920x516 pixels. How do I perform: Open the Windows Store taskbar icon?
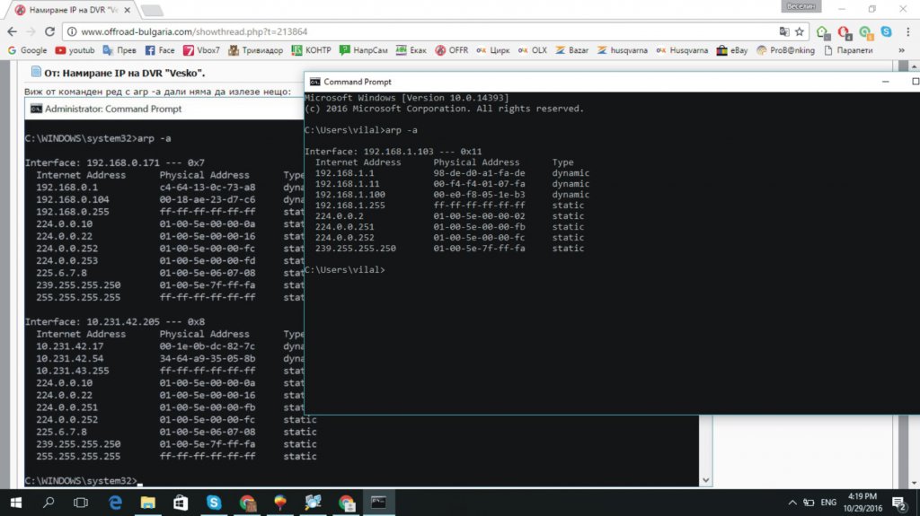pyautogui.click(x=181, y=503)
